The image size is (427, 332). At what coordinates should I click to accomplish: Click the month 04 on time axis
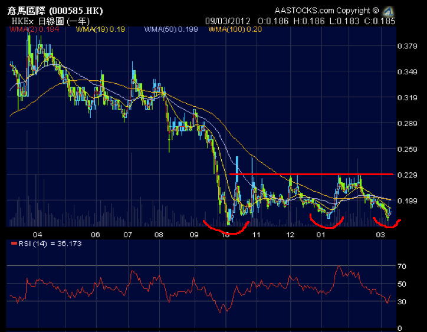[x=38, y=234]
